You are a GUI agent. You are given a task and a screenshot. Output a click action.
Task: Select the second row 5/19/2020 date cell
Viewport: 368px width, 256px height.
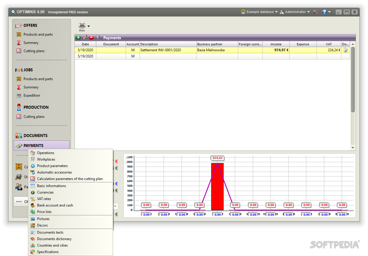pyautogui.click(x=85, y=56)
